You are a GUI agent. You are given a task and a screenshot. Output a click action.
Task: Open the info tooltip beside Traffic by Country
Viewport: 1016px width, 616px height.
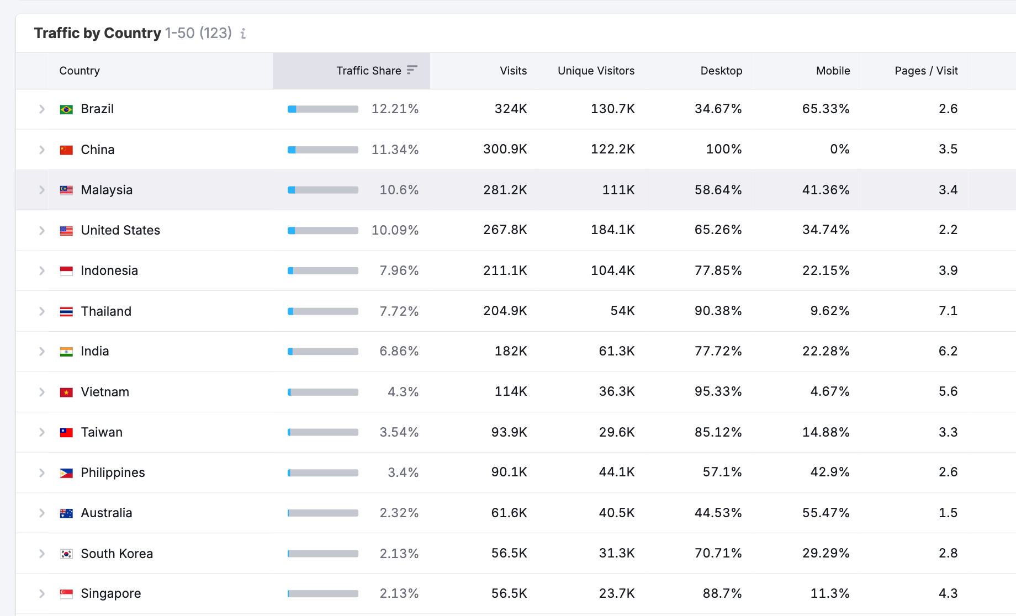(242, 34)
